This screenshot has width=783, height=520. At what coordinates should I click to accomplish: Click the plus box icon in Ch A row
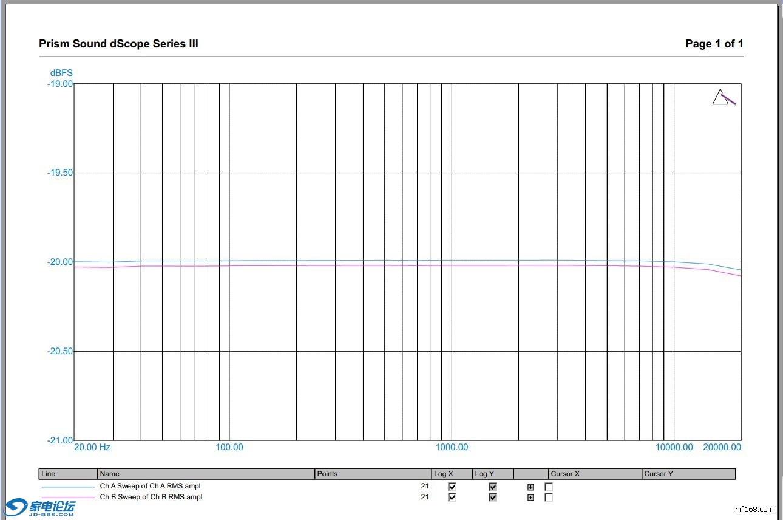(x=530, y=487)
